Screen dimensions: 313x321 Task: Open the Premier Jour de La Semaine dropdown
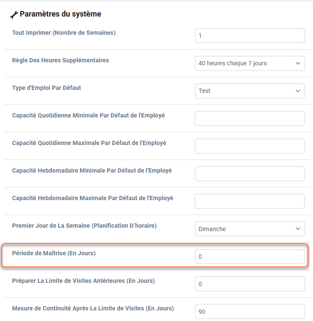coord(250,229)
